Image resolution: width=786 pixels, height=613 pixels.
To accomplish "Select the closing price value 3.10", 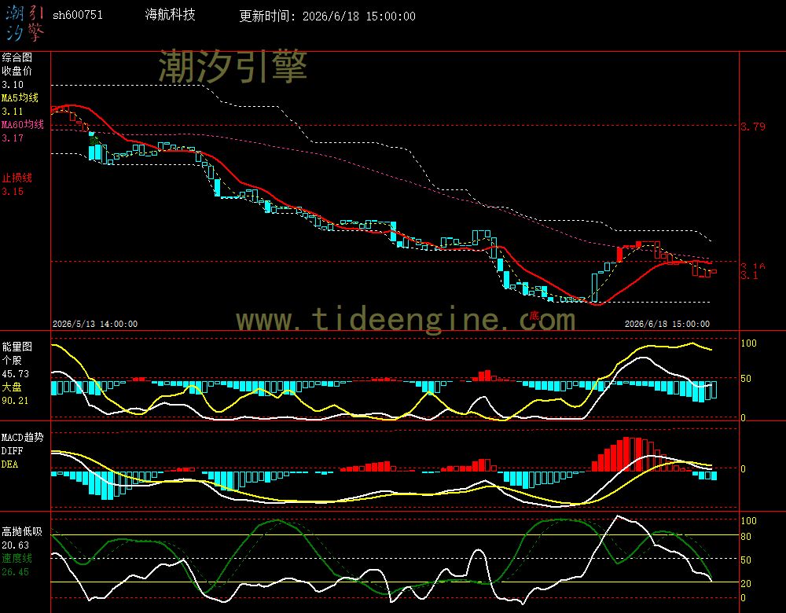I will [13, 85].
